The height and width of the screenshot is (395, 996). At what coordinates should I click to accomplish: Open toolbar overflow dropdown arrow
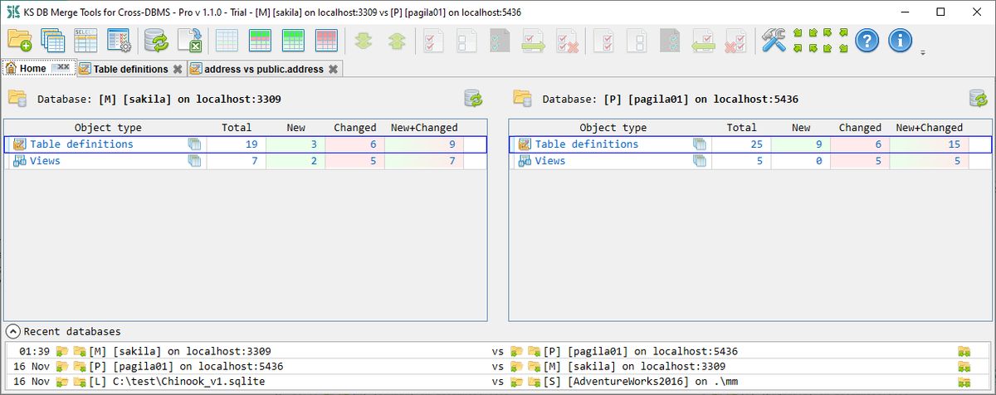pos(923,53)
